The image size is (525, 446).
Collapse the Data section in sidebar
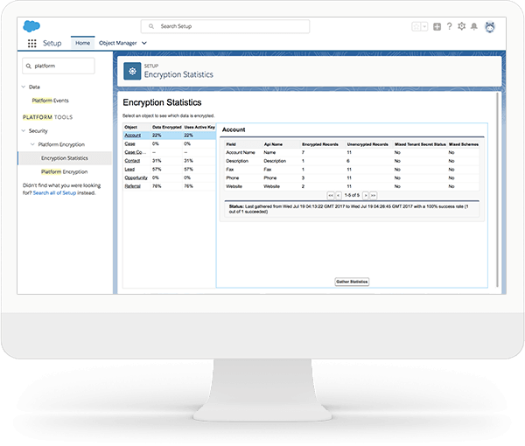pyautogui.click(x=24, y=87)
